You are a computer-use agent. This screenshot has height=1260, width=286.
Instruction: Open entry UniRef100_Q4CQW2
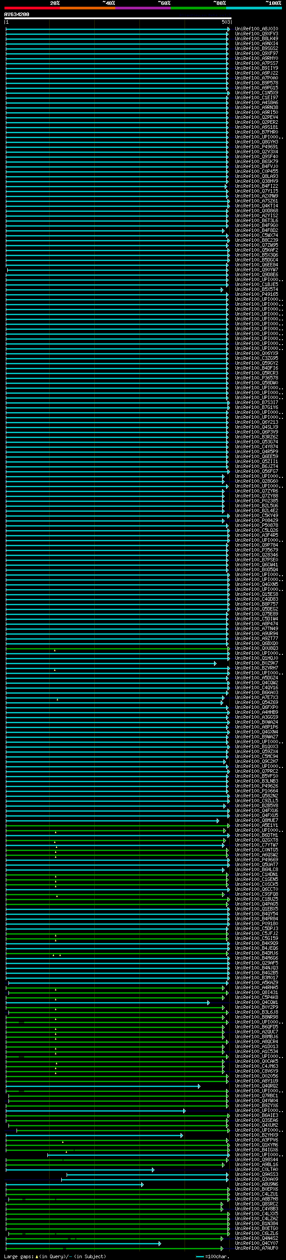click(256, 683)
